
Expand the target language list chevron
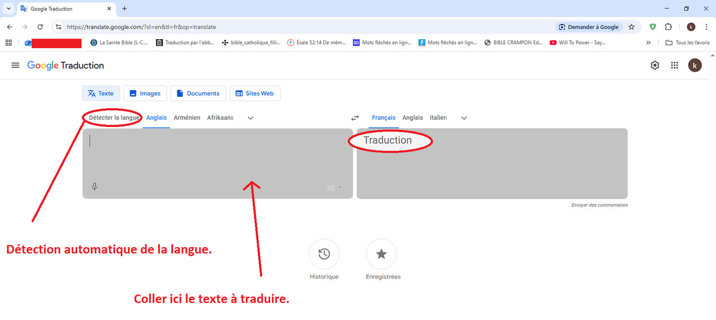tap(464, 118)
